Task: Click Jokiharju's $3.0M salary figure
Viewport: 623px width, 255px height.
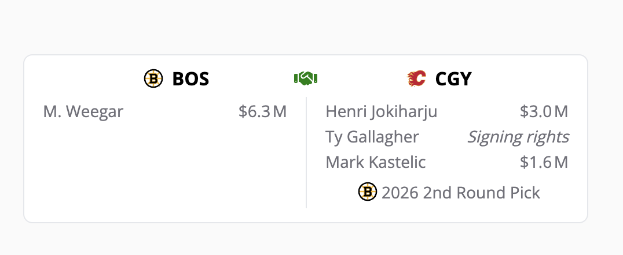Action: pos(544,111)
